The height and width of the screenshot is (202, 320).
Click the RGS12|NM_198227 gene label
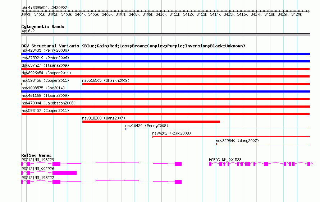(38, 178)
